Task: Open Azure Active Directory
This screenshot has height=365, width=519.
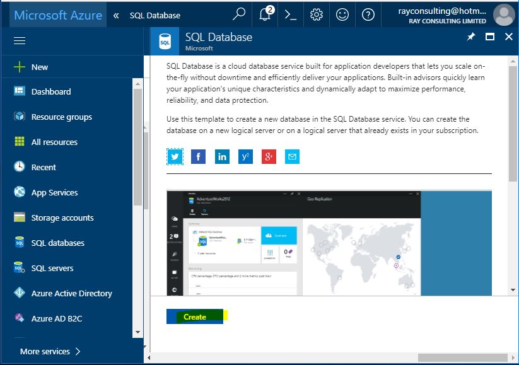Action: coord(71,294)
